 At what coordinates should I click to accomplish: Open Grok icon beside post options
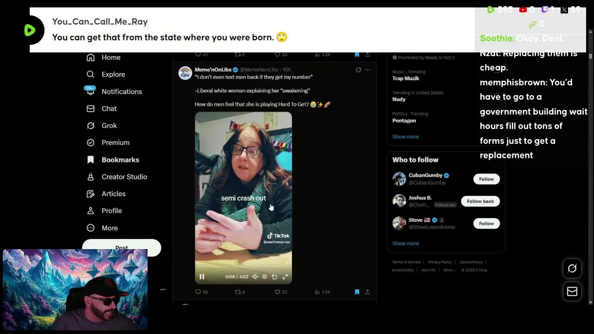[x=358, y=70]
